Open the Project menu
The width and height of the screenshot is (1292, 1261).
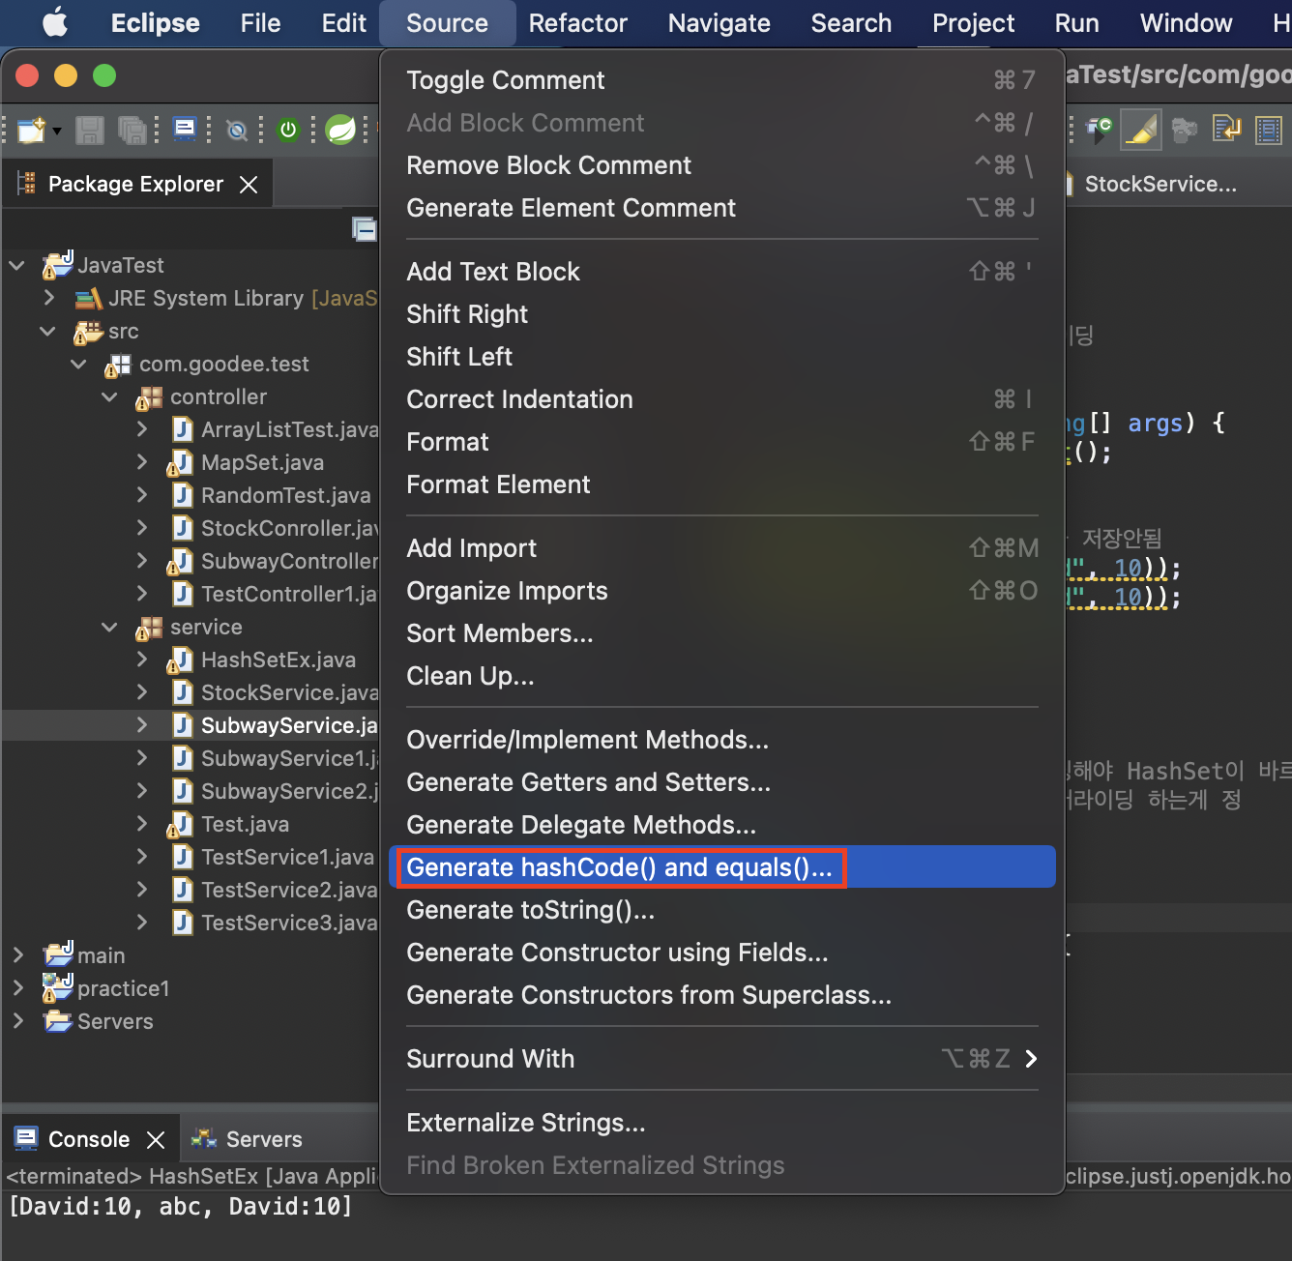pyautogui.click(x=973, y=23)
